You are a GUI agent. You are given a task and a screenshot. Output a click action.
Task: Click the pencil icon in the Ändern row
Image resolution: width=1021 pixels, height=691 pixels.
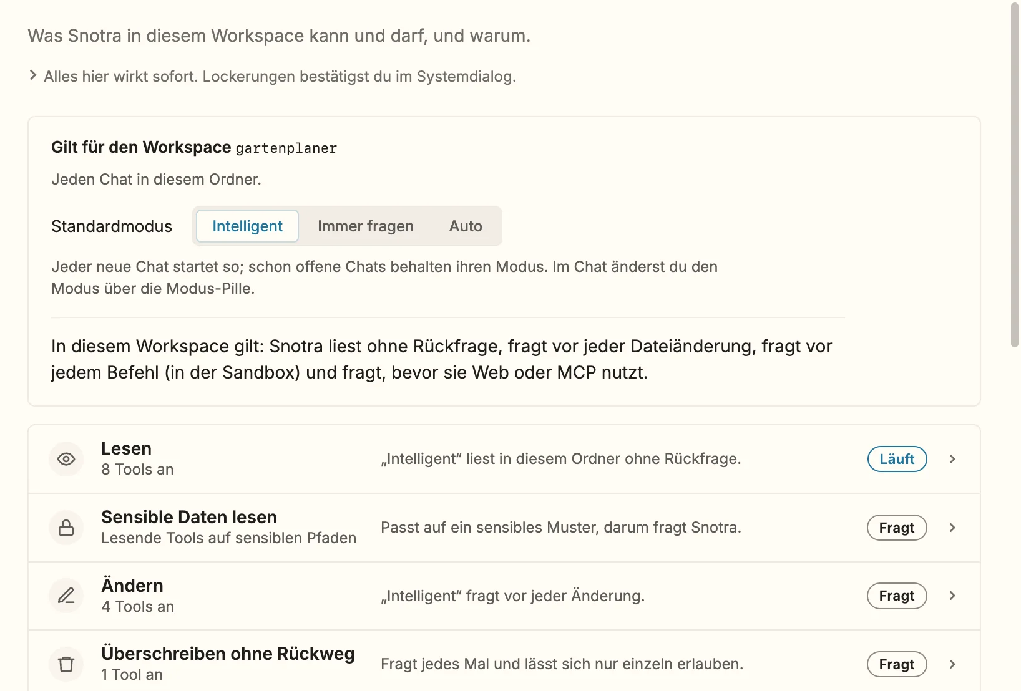click(66, 596)
